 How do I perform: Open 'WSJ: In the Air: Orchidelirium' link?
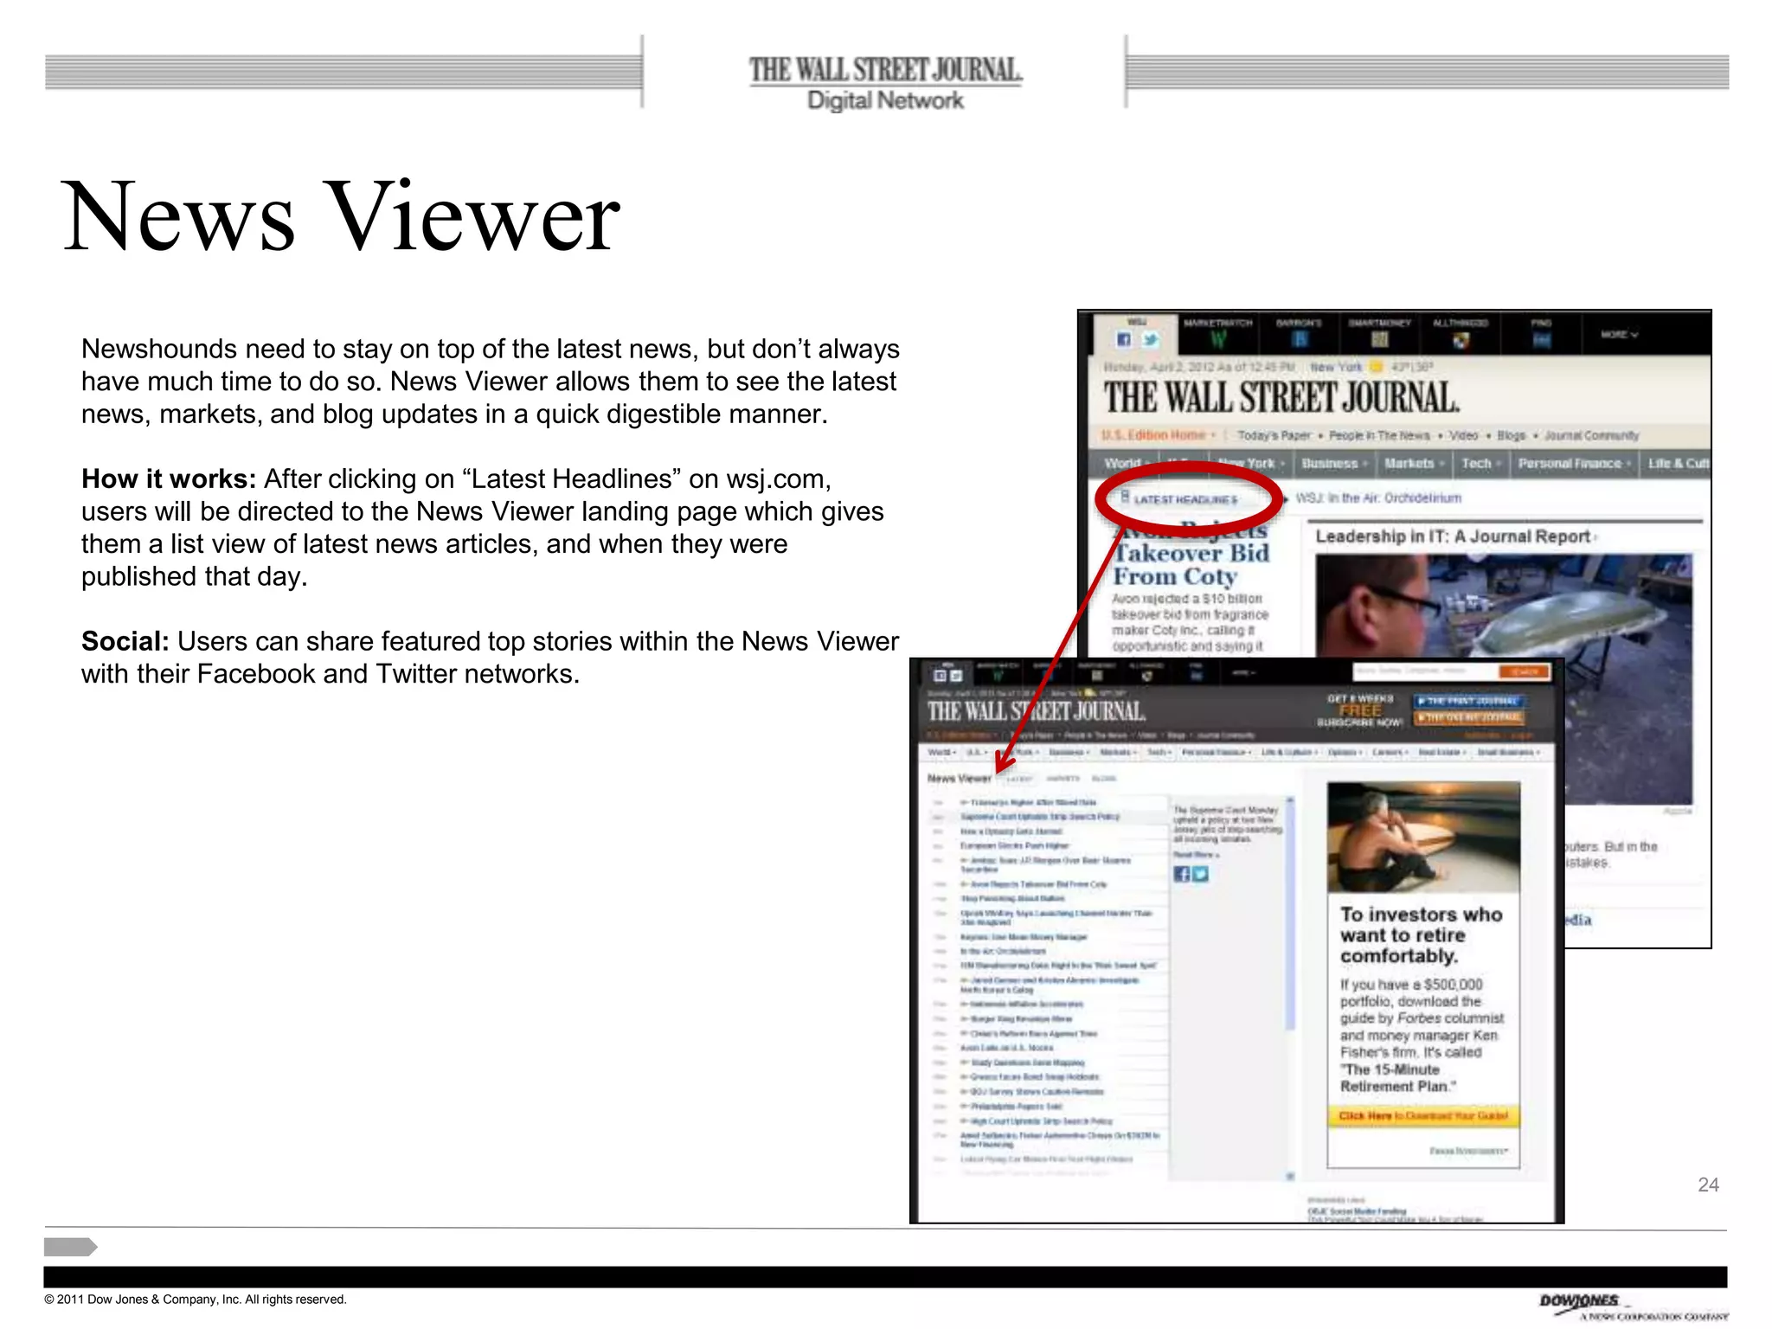1378,498
